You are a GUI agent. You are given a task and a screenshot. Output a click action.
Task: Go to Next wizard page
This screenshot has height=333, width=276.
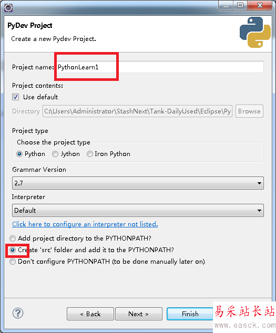tap(139, 314)
